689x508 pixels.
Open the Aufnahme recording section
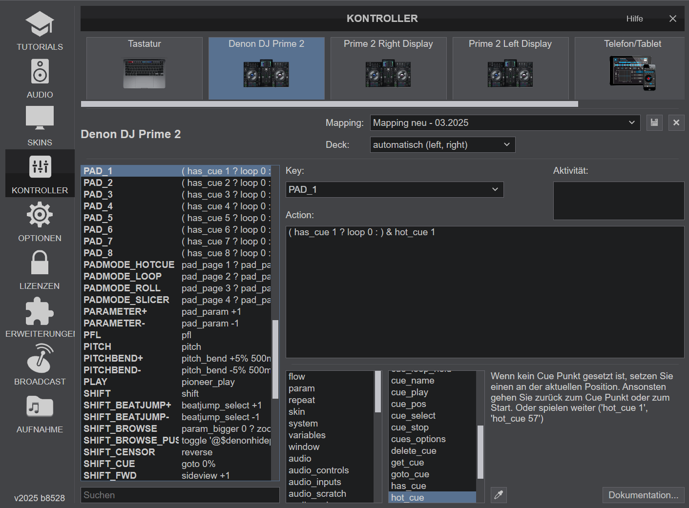(x=40, y=413)
